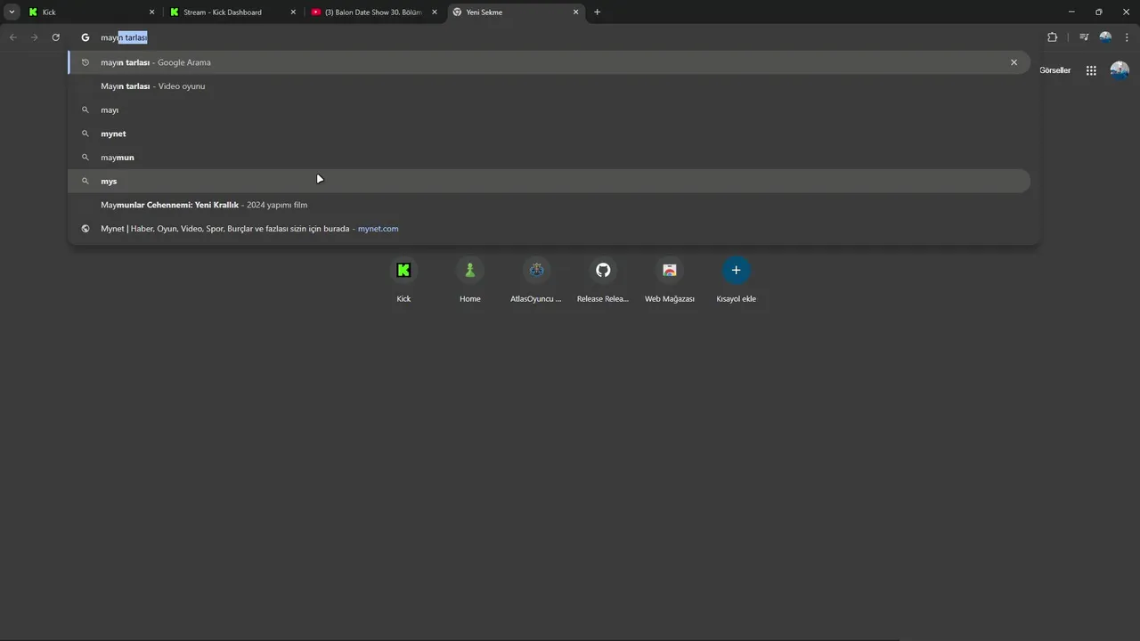Screen dimensions: 1140x641
Task: Click the Google icon in address bar
Action: (x=85, y=37)
